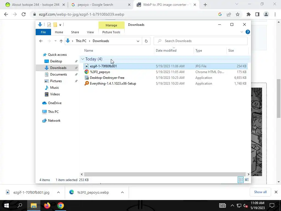
Task: Click Show all downloads button
Action: click(x=260, y=192)
